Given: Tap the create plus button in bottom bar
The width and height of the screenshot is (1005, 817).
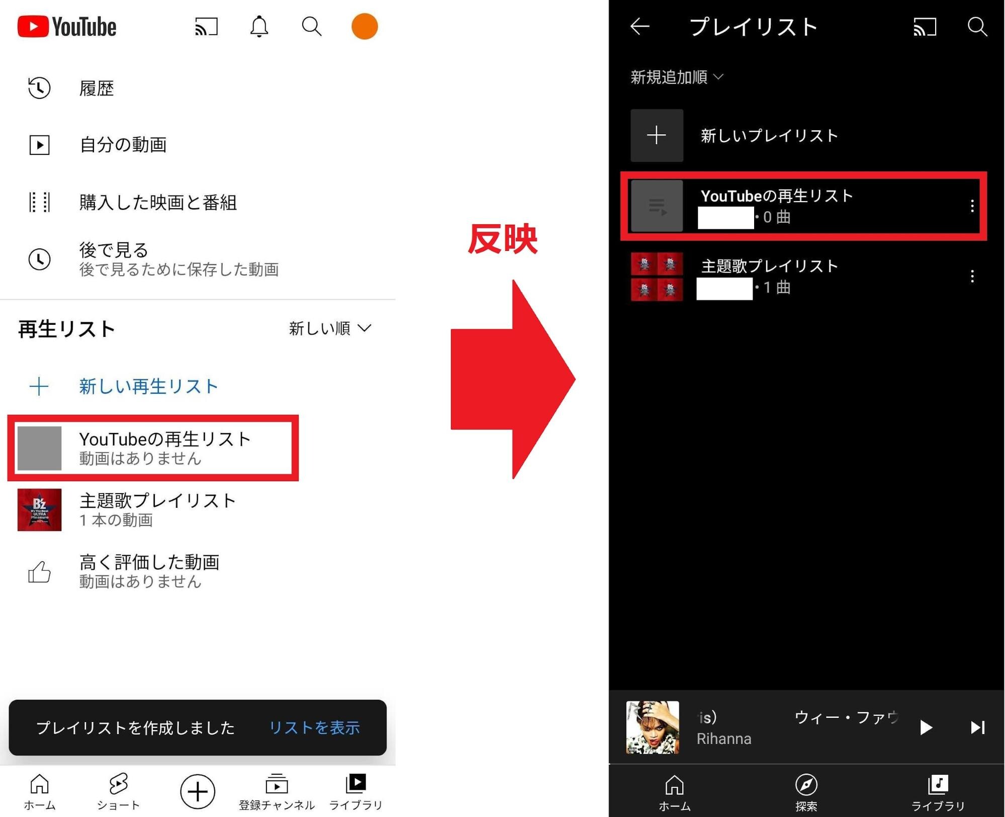Looking at the screenshot, I should click(198, 792).
